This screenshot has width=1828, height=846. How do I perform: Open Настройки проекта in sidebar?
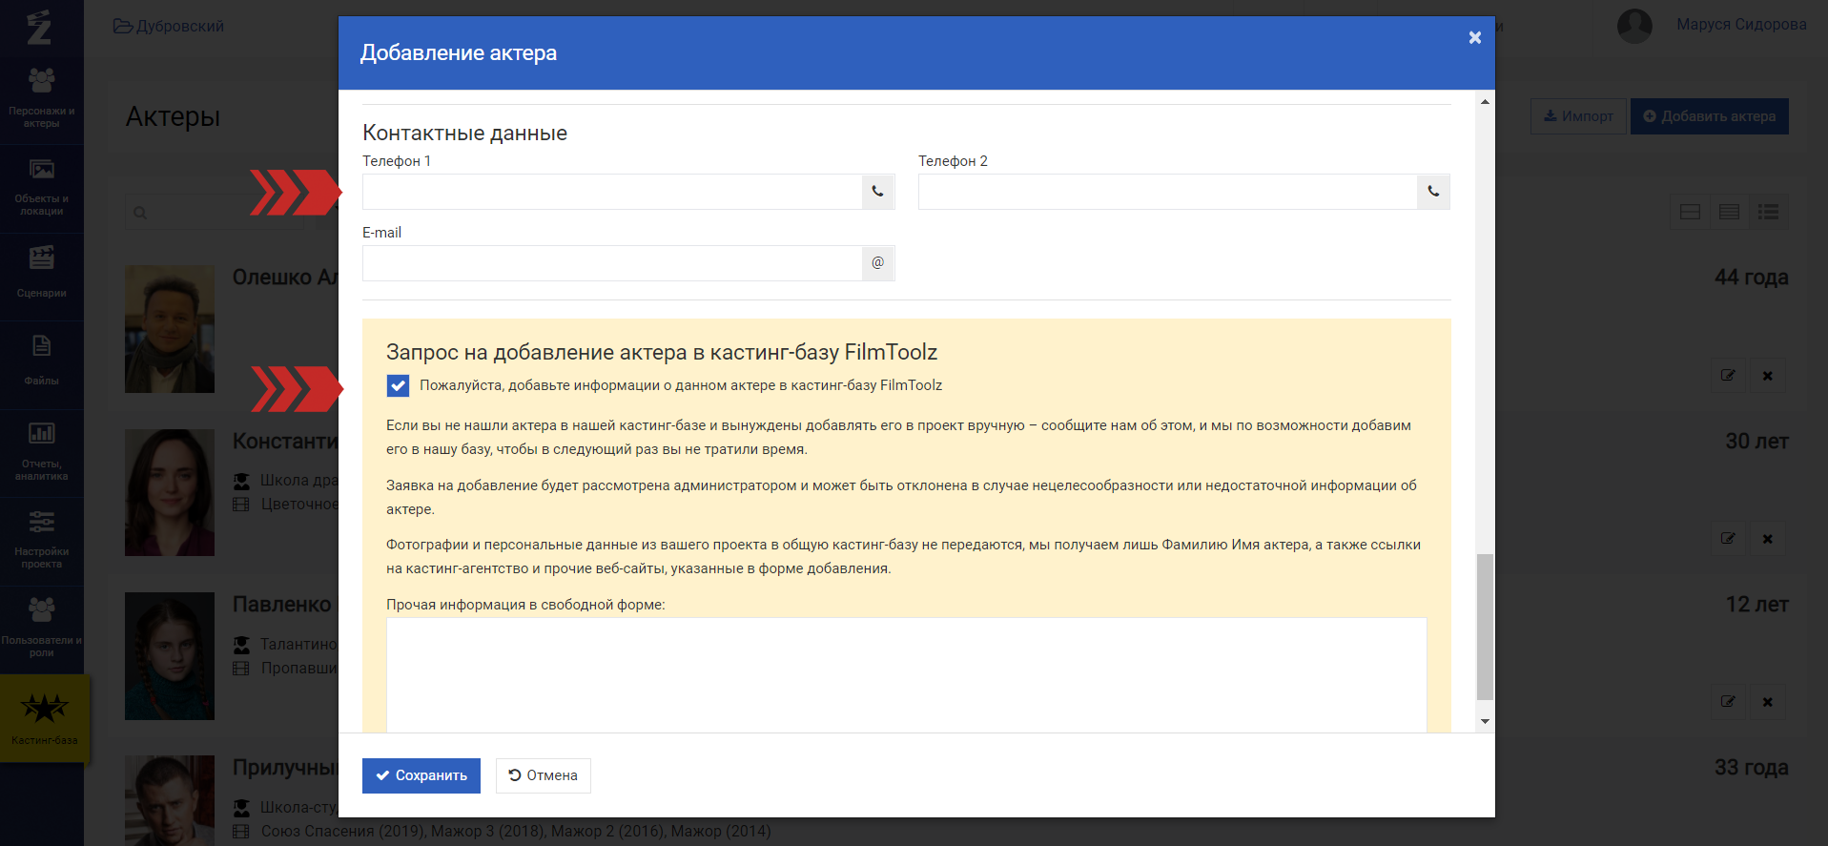click(42, 541)
